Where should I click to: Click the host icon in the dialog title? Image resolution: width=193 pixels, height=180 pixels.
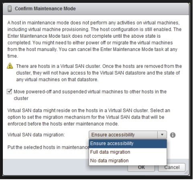coord(10,9)
